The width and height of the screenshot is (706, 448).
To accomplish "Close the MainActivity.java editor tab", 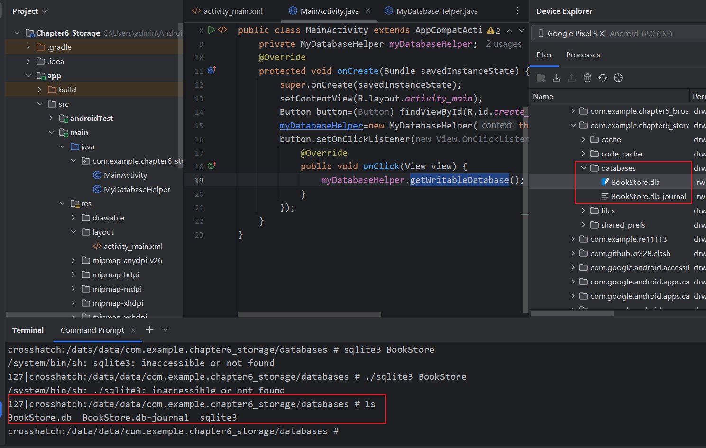I will pyautogui.click(x=368, y=10).
